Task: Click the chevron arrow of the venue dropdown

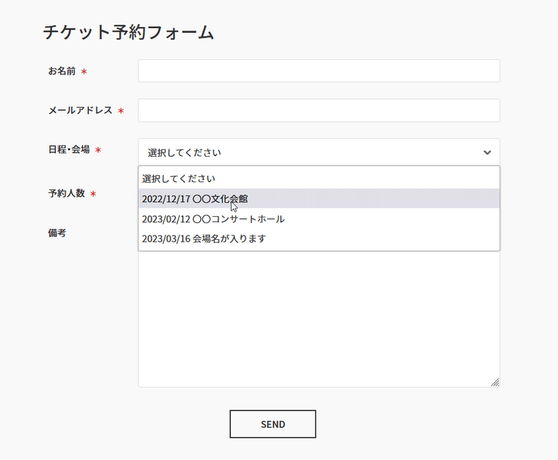Action: [x=487, y=153]
